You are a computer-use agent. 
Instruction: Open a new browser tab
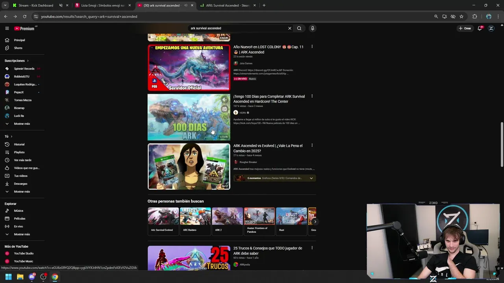click(264, 6)
